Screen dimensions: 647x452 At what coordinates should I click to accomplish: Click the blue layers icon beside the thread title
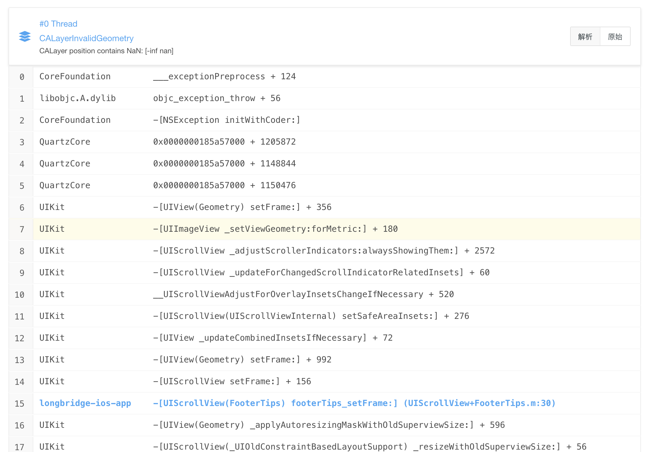25,37
